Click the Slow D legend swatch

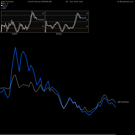(x=2, y=3)
